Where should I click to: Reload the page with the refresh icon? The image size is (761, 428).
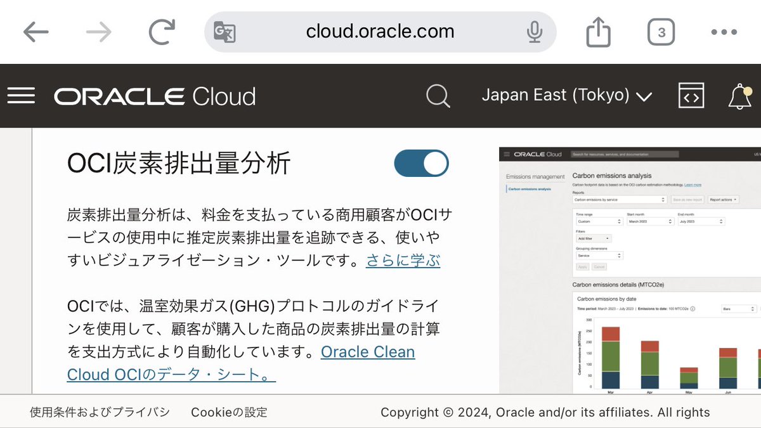pyautogui.click(x=162, y=32)
